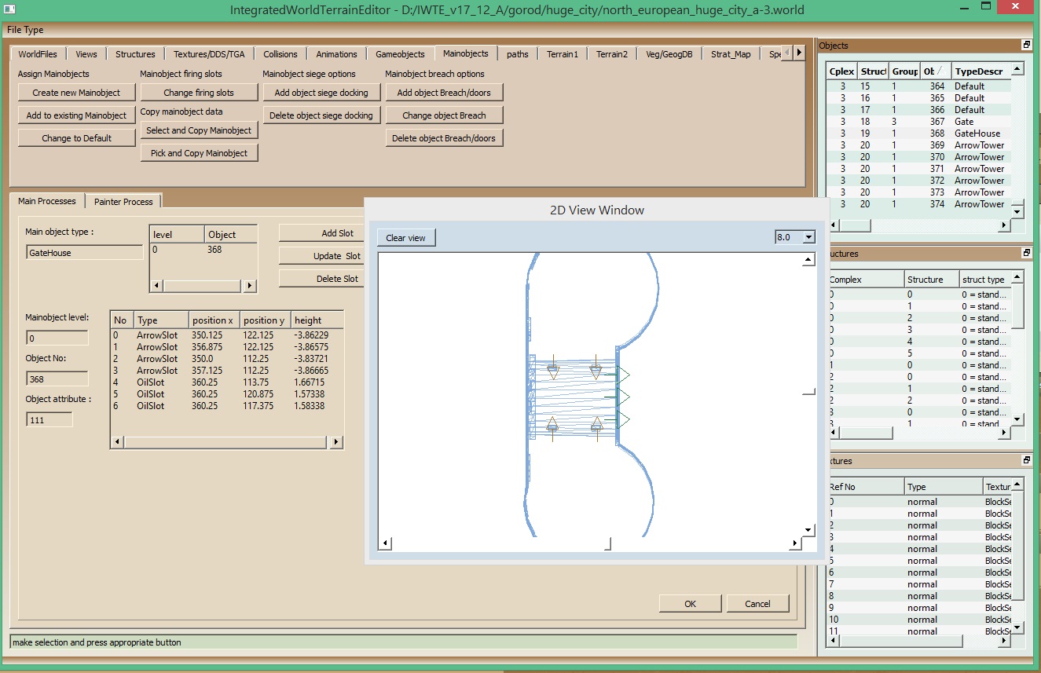This screenshot has height=673, width=1041.
Task: Undock the Objects panel with float icon
Action: (x=1026, y=46)
